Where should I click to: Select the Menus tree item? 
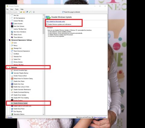tap(15, 45)
